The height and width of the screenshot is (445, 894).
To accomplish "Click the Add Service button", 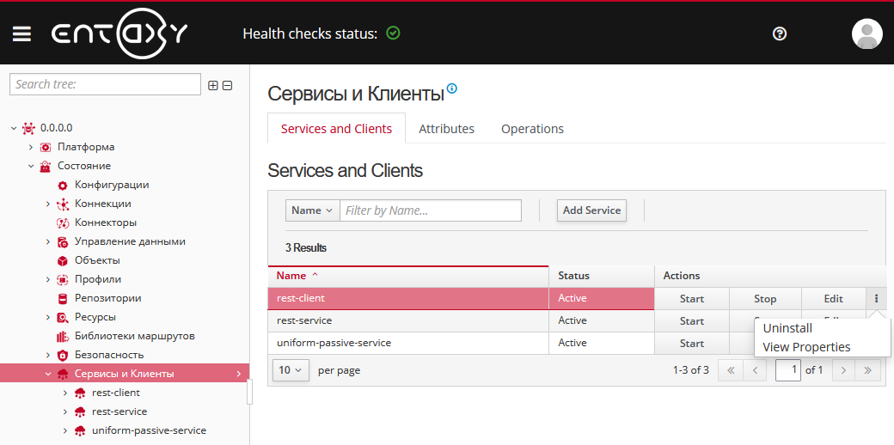I will (x=591, y=210).
